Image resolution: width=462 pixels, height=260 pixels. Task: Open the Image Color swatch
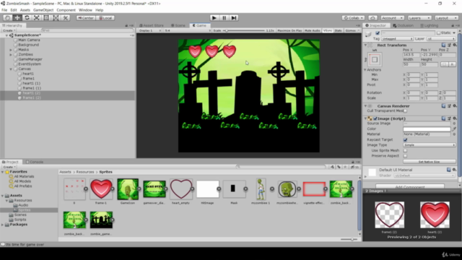[427, 129]
